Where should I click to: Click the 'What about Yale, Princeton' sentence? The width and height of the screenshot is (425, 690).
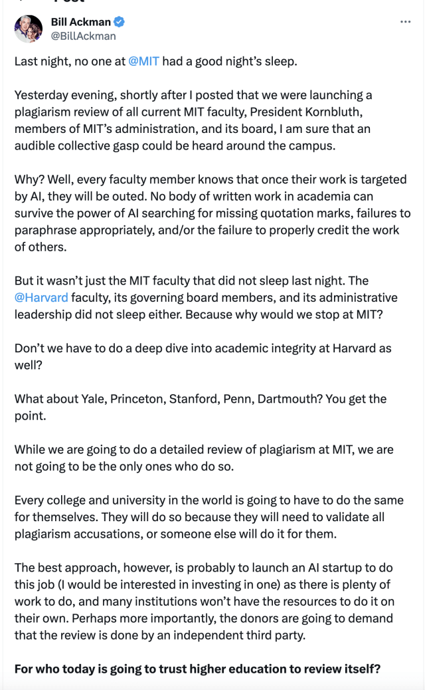click(x=201, y=407)
